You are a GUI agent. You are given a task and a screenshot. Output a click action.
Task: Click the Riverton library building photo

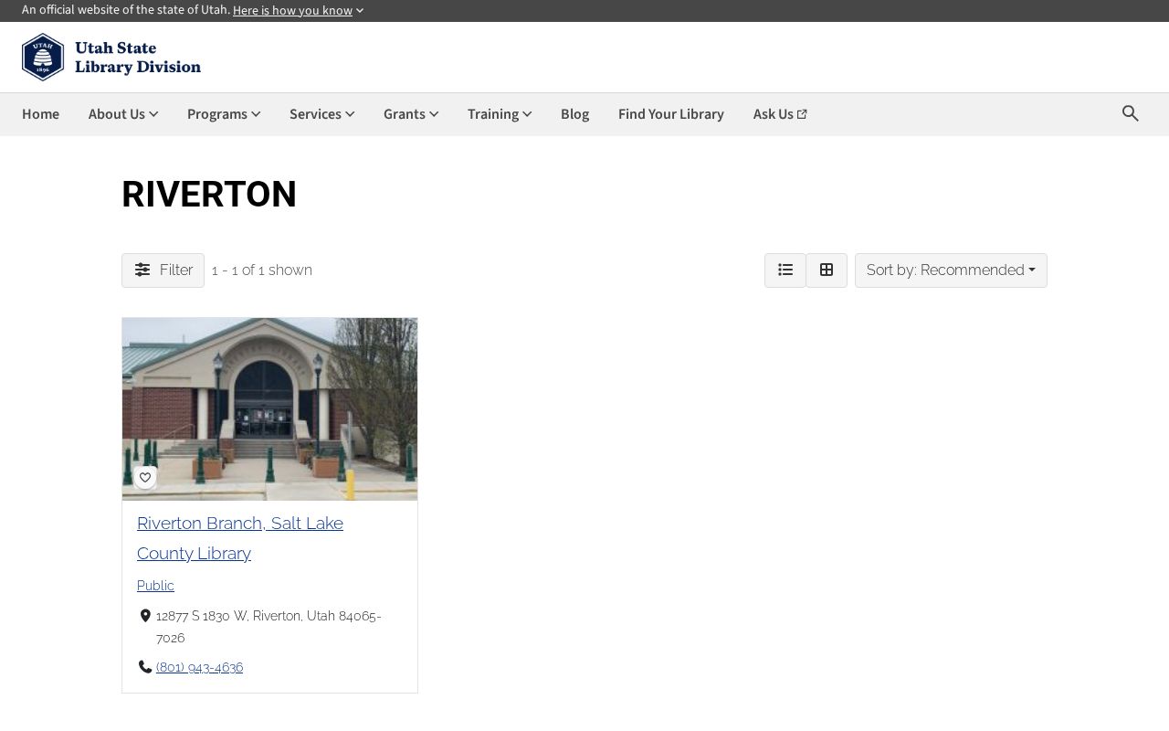(x=269, y=408)
